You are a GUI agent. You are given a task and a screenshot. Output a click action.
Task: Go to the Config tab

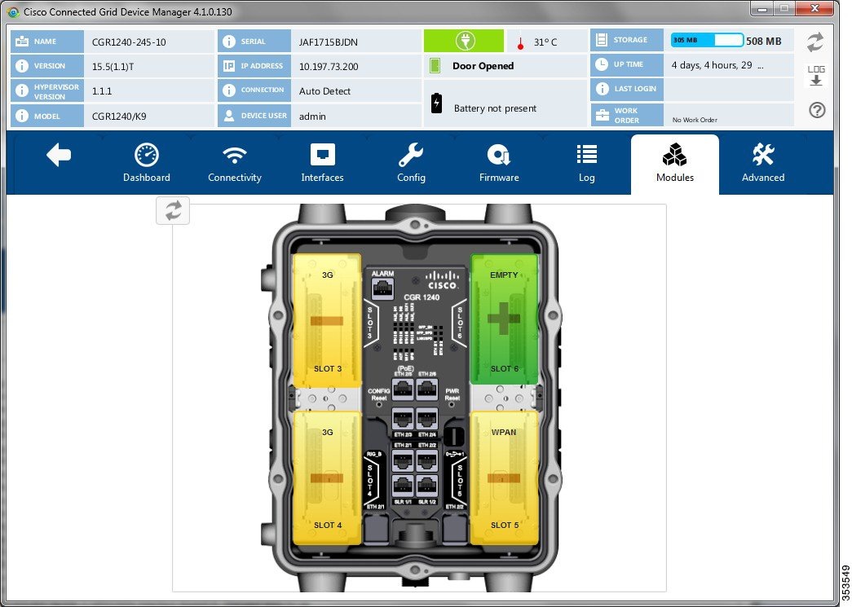(x=411, y=163)
